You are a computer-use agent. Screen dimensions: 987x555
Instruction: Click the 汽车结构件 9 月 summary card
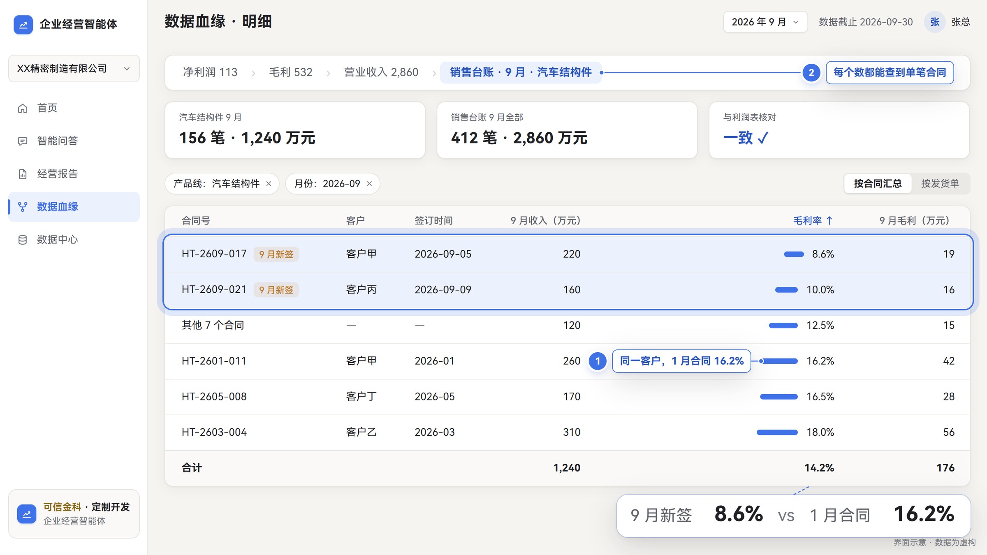[x=295, y=130]
